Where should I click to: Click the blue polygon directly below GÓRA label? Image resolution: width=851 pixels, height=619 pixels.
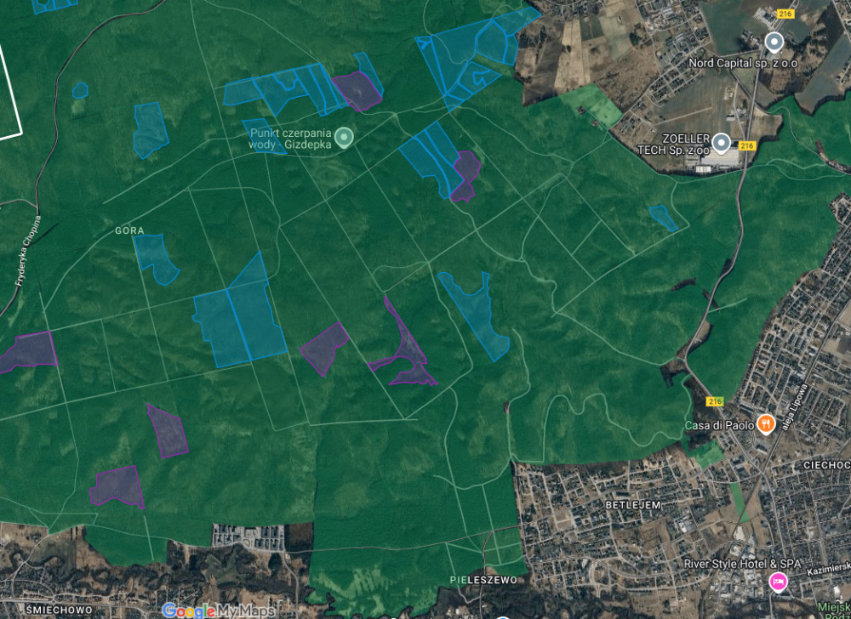click(x=156, y=258)
